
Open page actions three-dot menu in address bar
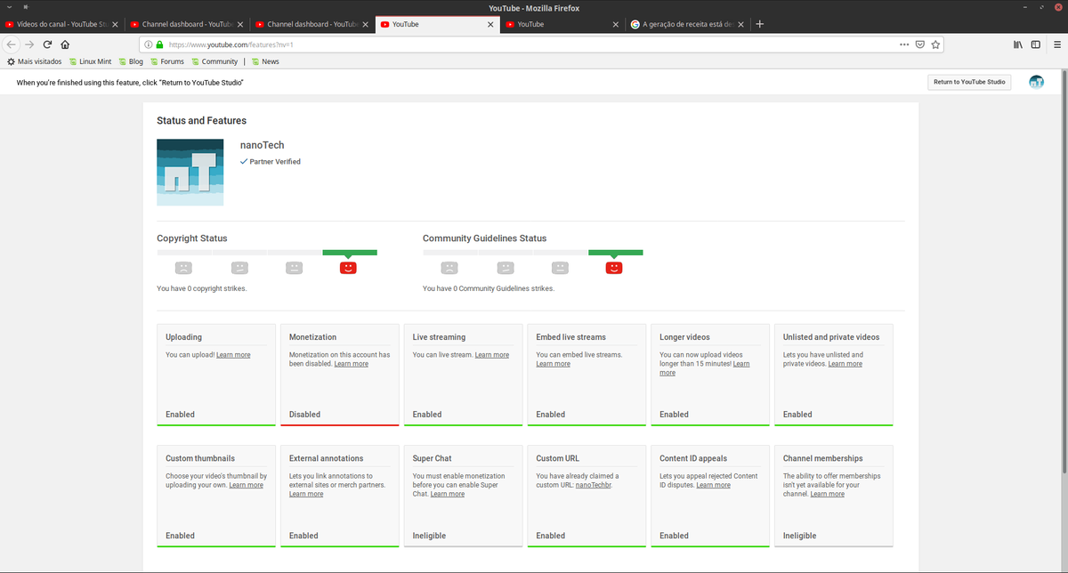[x=904, y=44]
